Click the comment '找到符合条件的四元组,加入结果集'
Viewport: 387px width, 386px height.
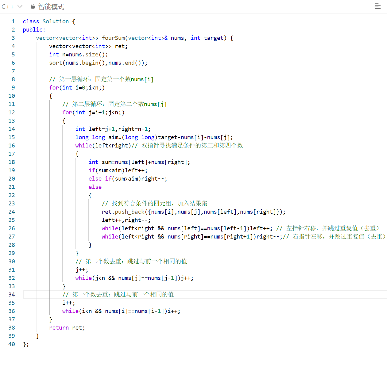(155, 204)
